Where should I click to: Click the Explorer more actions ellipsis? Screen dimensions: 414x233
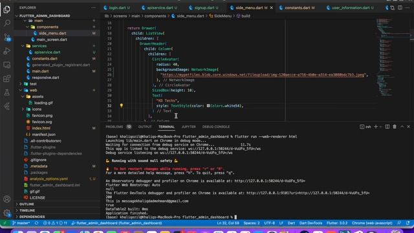coord(93,8)
